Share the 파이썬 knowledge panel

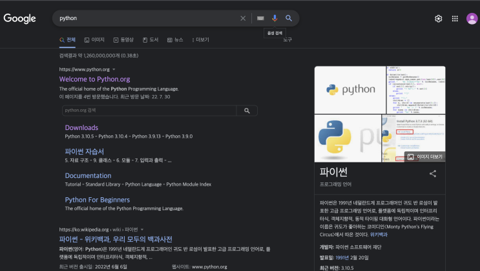coord(433,174)
